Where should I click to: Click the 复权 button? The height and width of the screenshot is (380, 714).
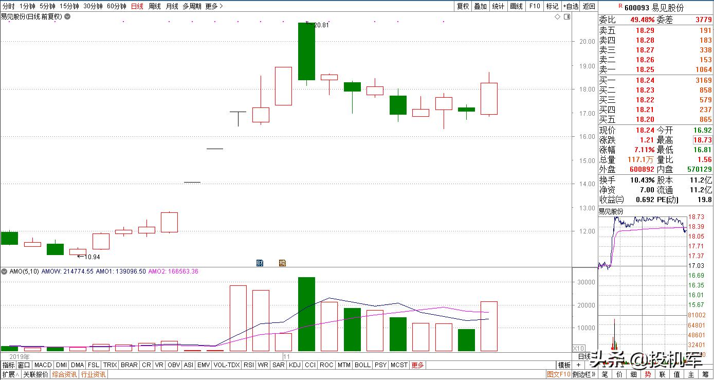point(463,6)
